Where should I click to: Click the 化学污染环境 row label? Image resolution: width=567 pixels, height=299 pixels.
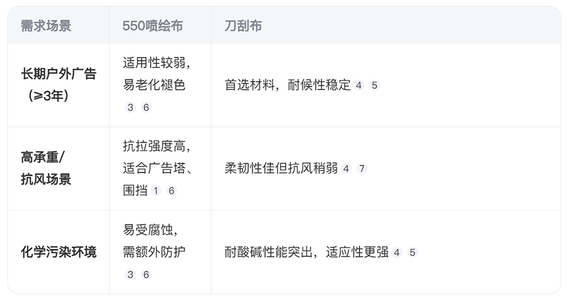[59, 252]
